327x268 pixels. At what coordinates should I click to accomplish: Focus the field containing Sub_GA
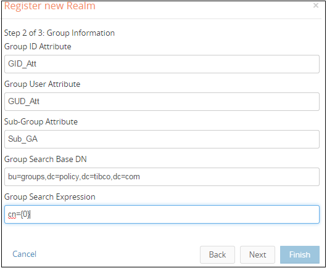pyautogui.click(x=162, y=139)
